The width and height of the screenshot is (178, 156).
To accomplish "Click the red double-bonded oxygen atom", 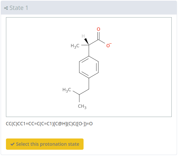I will (x=98, y=29).
